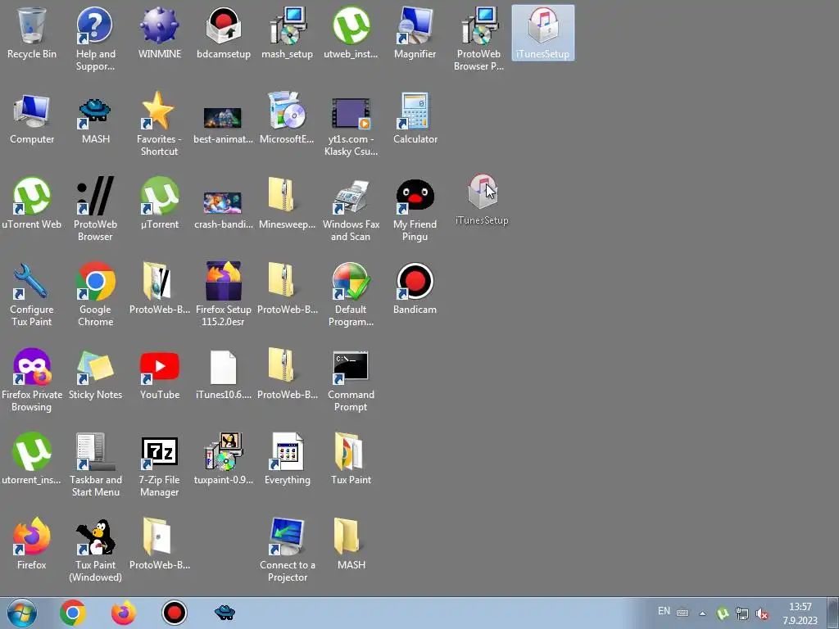
Task: Show hidden tray icons arrow
Action: (x=702, y=613)
